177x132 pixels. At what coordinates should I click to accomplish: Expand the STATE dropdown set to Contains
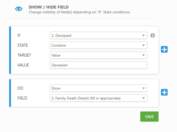point(98,45)
